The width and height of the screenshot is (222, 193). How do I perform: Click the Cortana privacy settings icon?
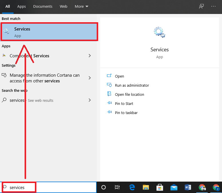(x=4, y=75)
